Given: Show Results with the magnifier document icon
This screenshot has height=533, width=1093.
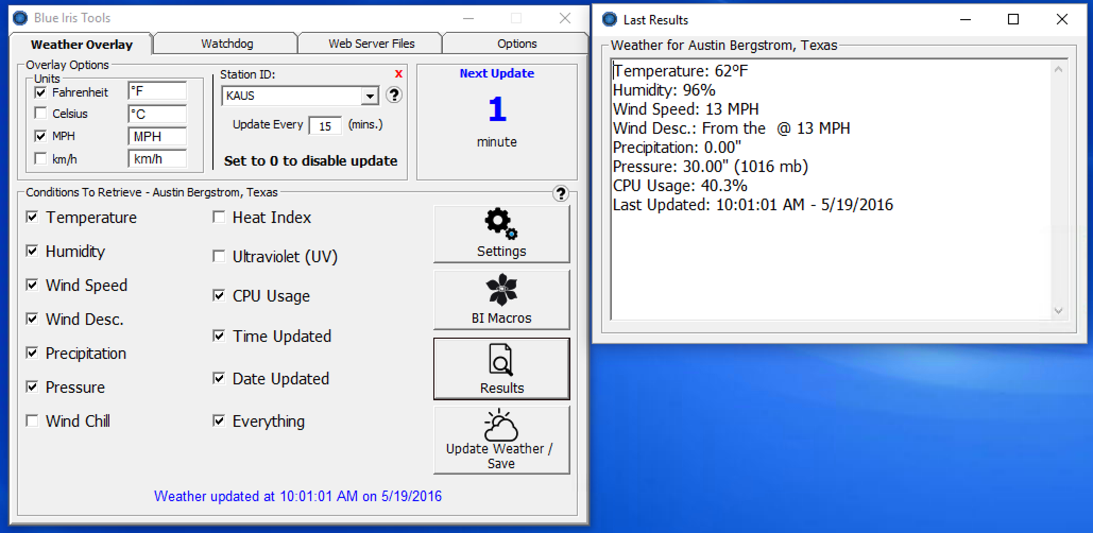Looking at the screenshot, I should (501, 368).
